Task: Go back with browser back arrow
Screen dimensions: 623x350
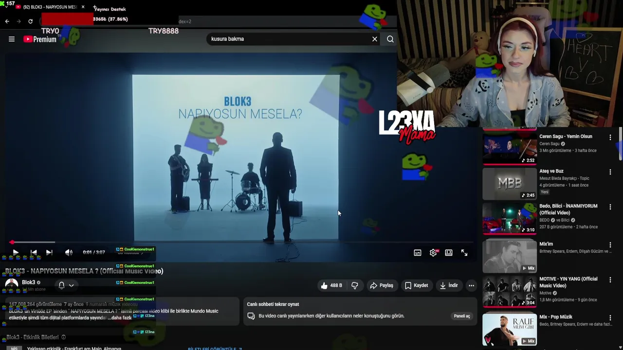Action: coord(7,21)
